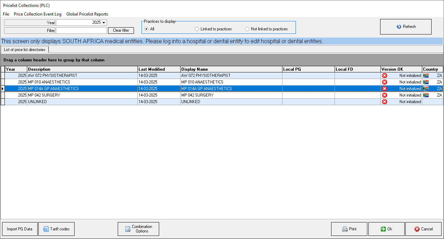Click red error icon in UNLINKED row
The height and width of the screenshot is (239, 444).
385,102
